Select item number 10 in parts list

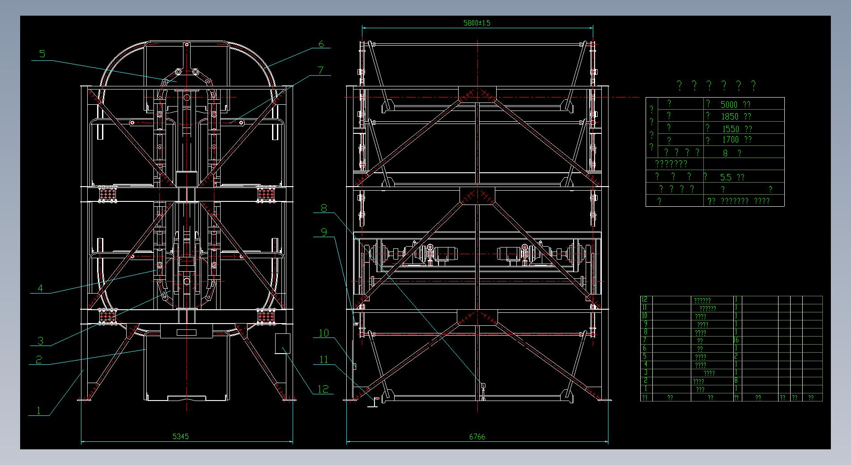[x=644, y=316]
